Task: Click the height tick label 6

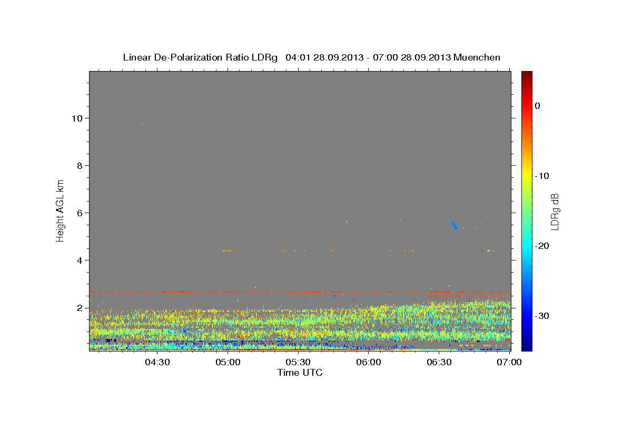Action: pyautogui.click(x=81, y=213)
